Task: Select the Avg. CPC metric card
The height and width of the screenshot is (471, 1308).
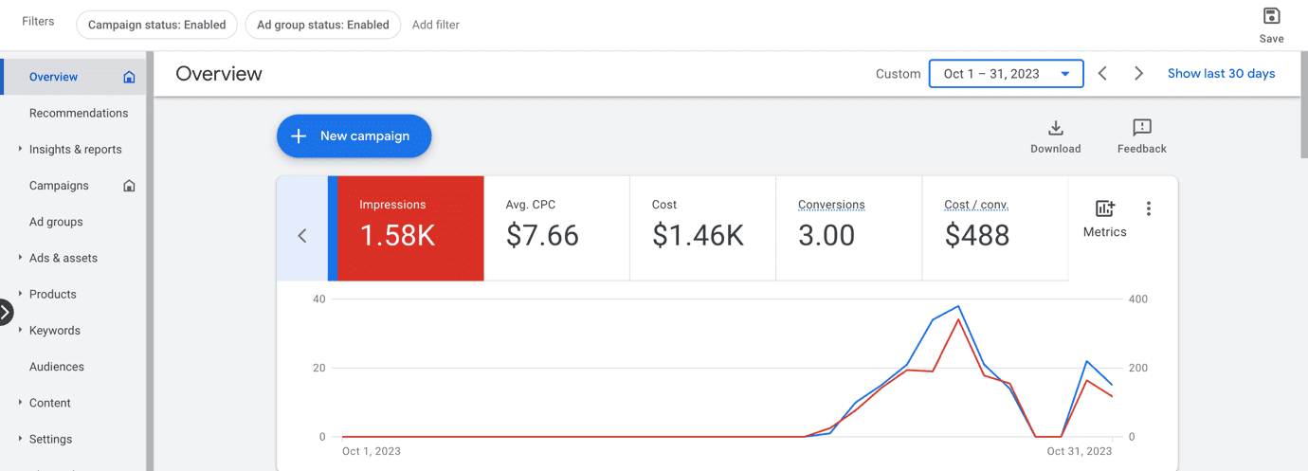Action: (x=556, y=228)
